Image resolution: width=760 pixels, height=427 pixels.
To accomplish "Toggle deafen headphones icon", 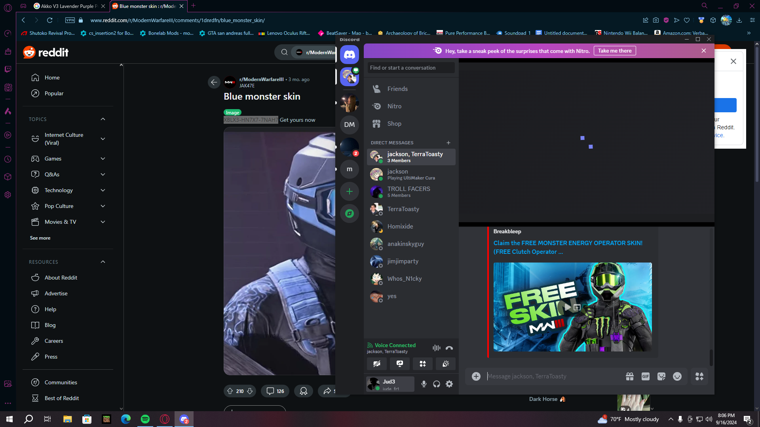I will [x=436, y=384].
